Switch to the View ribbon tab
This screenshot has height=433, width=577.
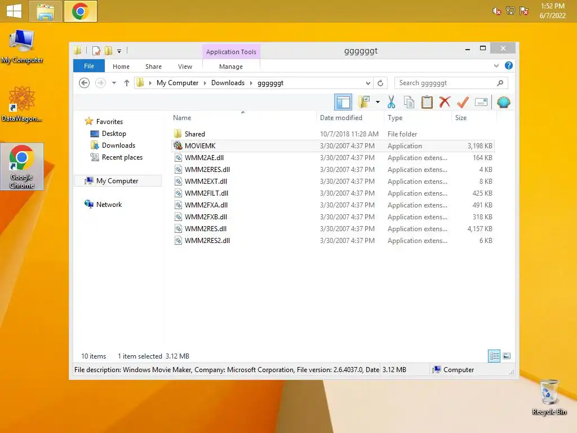pos(185,67)
